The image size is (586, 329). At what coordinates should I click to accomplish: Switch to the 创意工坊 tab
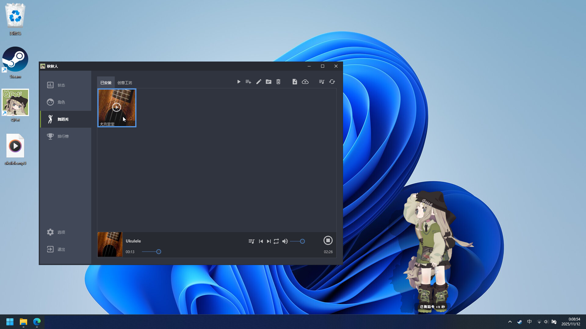[125, 82]
